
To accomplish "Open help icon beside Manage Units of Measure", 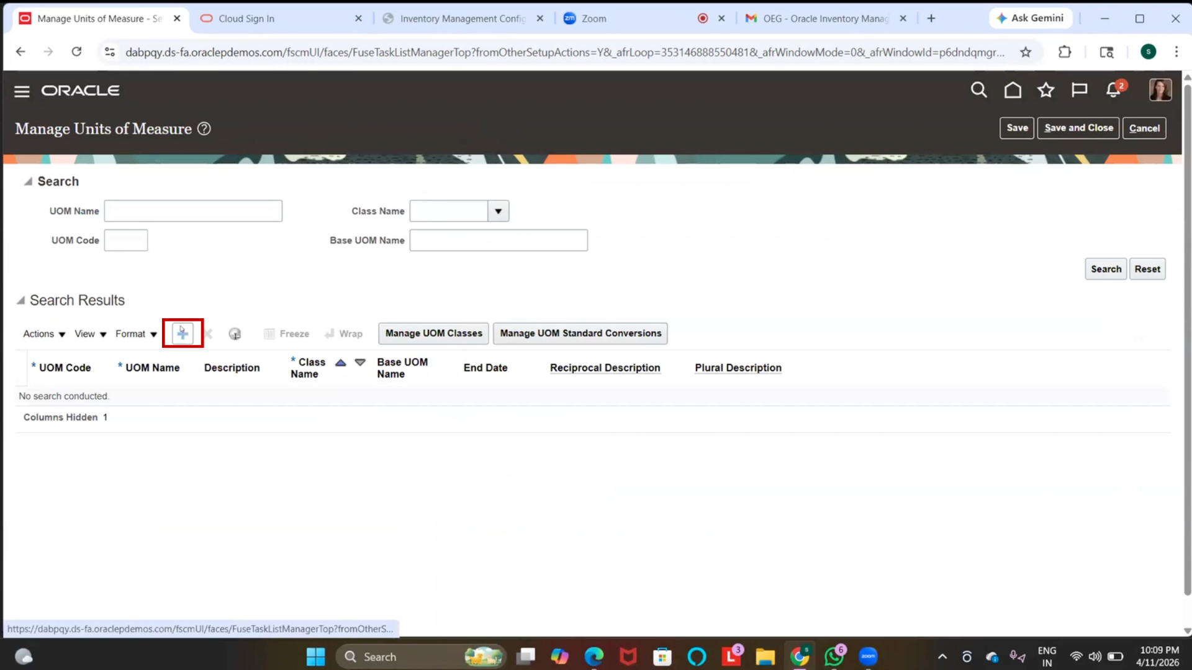I will point(204,128).
